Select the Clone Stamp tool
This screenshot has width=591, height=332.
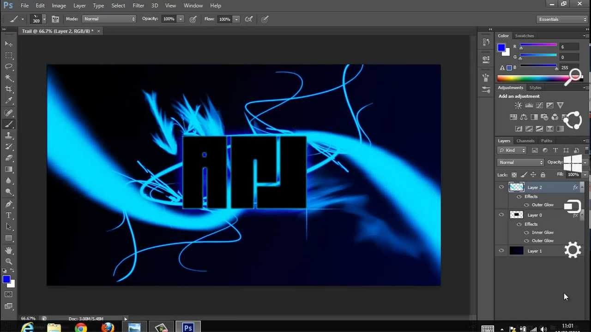coord(9,136)
